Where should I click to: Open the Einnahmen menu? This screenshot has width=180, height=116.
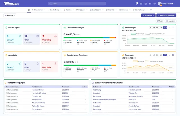click(x=38, y=10)
